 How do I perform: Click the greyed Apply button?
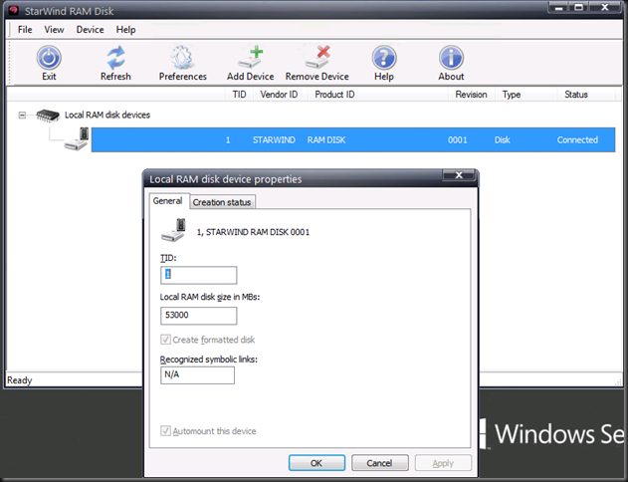443,463
